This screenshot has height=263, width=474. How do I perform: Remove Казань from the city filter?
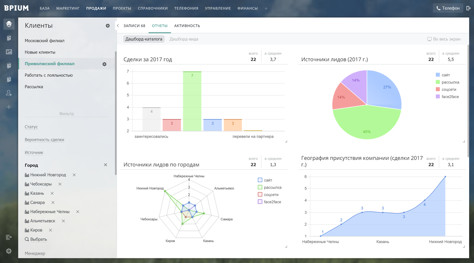[x=52, y=193]
